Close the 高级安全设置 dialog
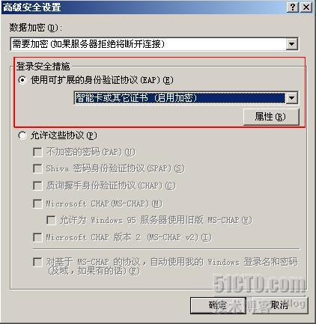This screenshot has height=324, width=316. pyautogui.click(x=306, y=7)
